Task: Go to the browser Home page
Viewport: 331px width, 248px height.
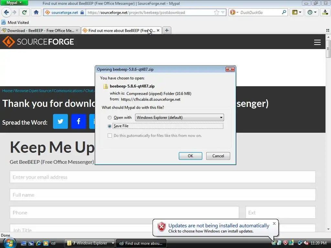Action: pyautogui.click(x=36, y=13)
